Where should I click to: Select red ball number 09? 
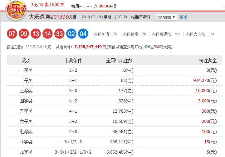[x=24, y=34]
